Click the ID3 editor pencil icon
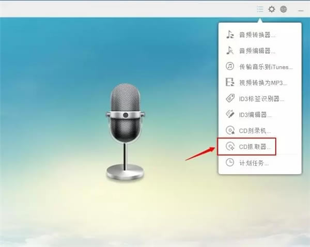The width and height of the screenshot is (310, 247). point(230,114)
